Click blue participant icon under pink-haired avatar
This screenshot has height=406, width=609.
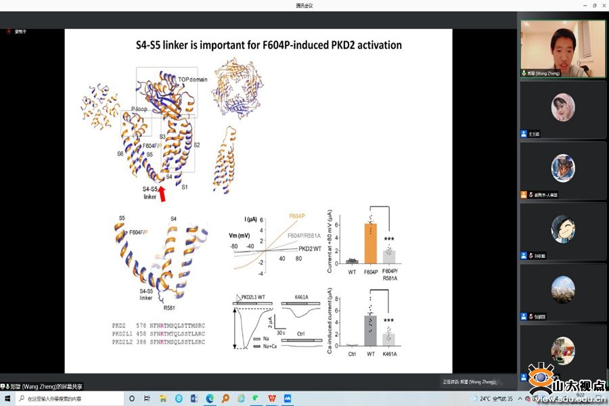coord(524,134)
